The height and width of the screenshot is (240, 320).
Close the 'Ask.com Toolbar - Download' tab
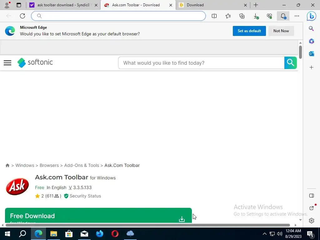171,5
